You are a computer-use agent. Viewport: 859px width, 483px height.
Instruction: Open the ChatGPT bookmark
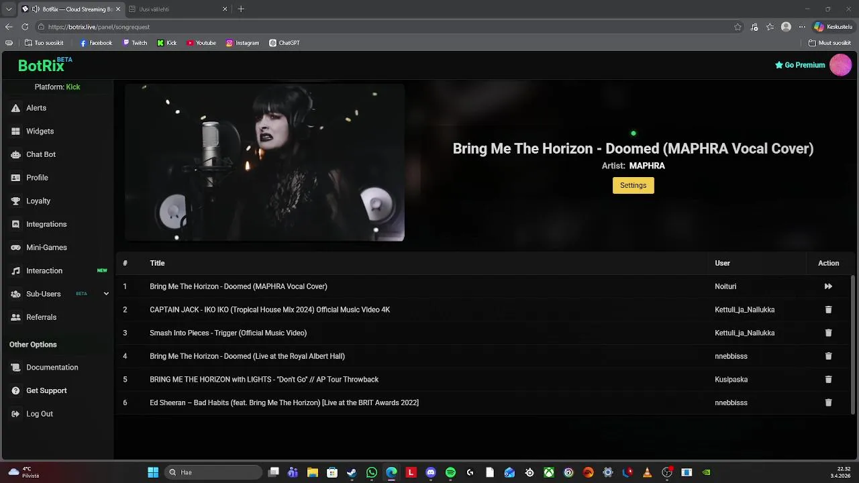(285, 43)
